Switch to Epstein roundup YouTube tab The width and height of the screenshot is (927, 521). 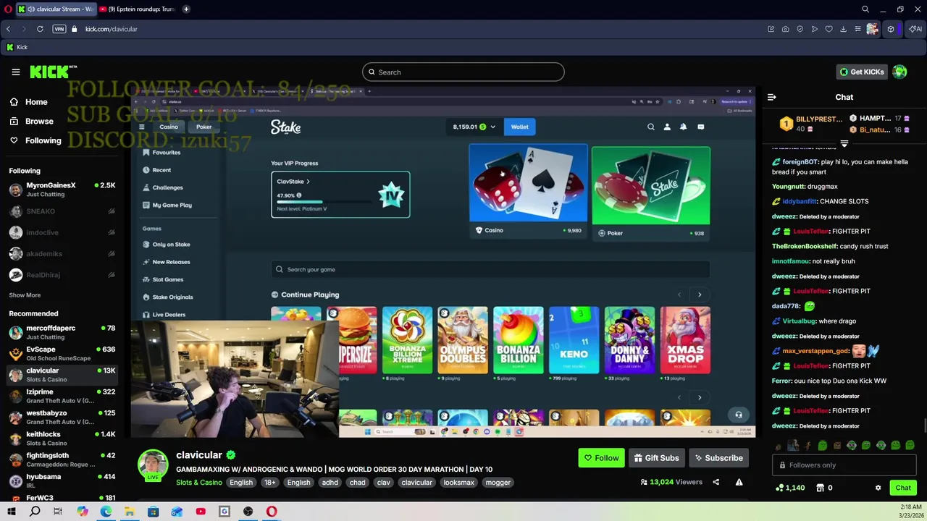[138, 9]
